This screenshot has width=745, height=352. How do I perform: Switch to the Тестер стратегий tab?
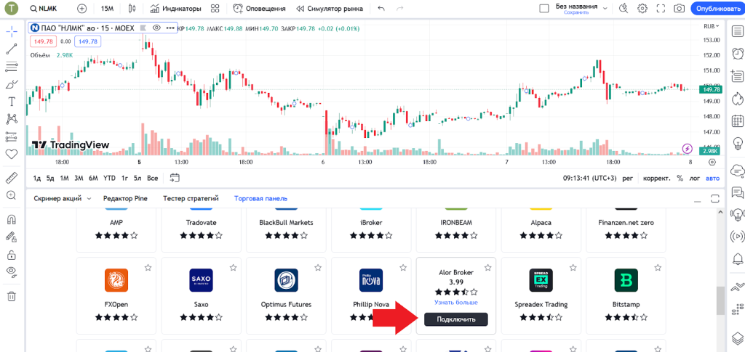191,199
